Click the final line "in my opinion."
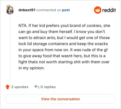Image resolution: width=121 pixels, height=109 pixels. click(31, 68)
